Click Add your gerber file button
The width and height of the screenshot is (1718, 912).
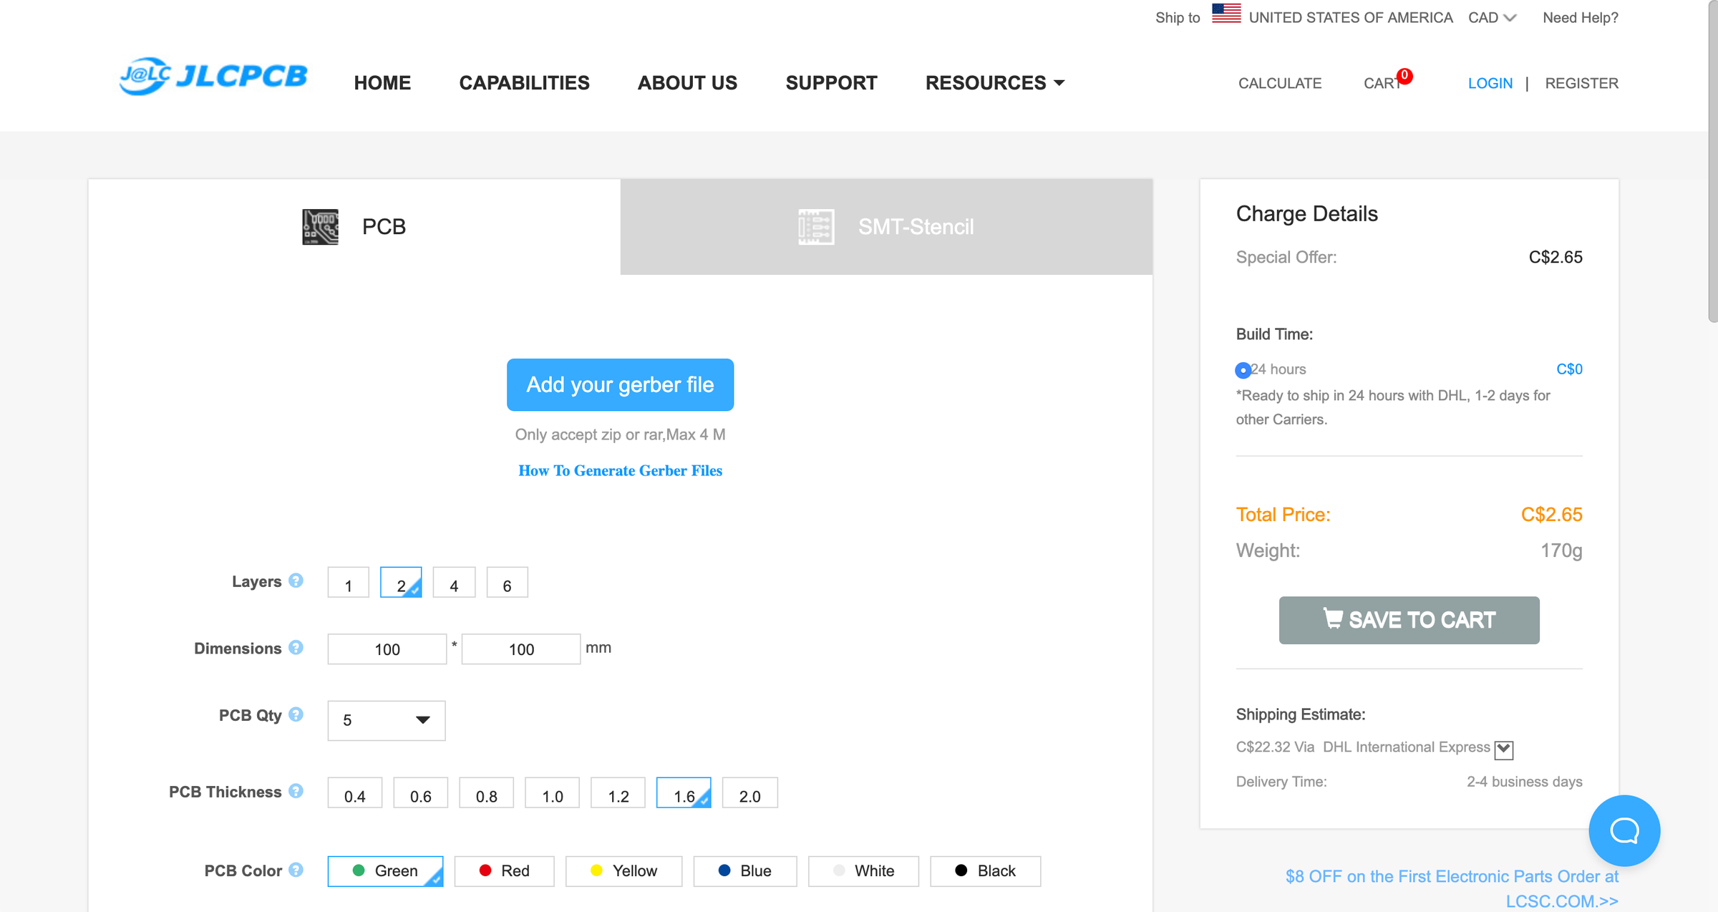tap(620, 385)
